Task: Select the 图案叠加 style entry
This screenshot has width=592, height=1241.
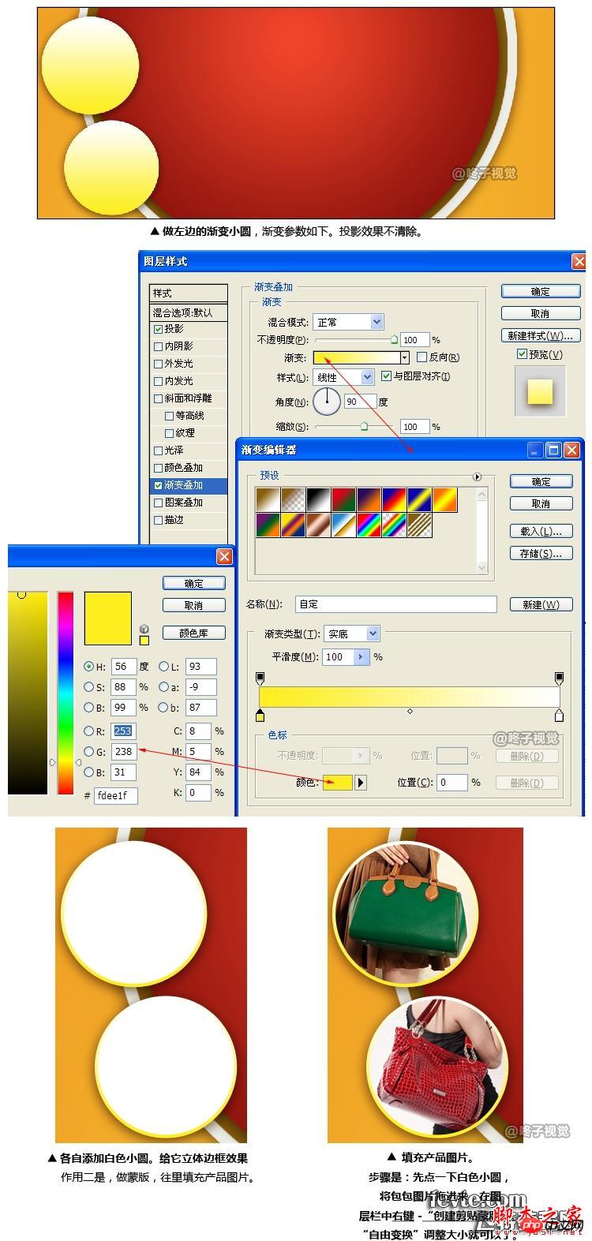Action: point(189,503)
